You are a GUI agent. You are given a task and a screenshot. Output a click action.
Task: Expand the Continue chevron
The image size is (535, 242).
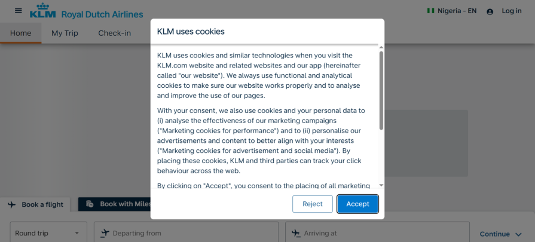tap(518, 234)
